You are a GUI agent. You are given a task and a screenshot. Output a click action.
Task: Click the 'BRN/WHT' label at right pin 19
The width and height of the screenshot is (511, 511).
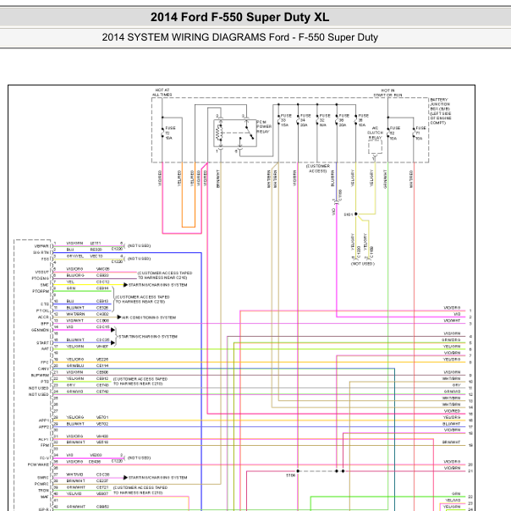452,442
